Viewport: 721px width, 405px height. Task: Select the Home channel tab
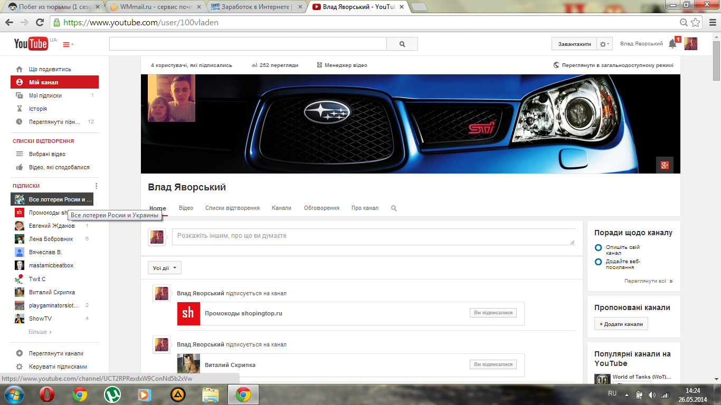click(x=158, y=208)
